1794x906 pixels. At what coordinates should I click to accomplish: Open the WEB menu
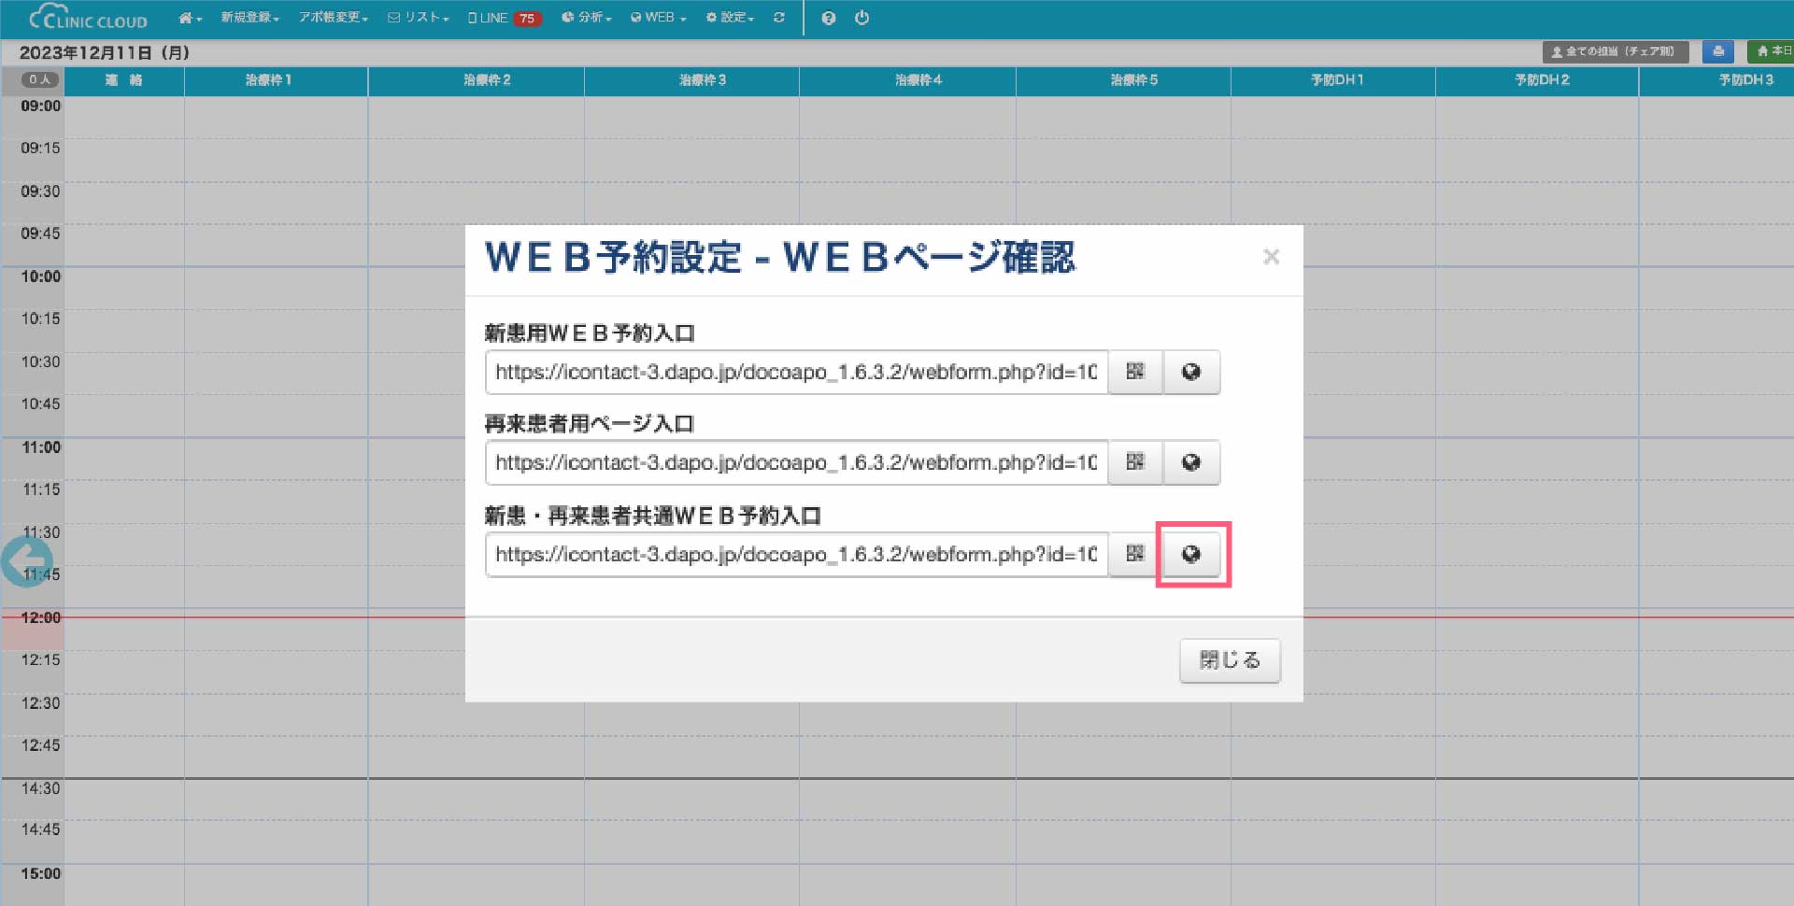(x=659, y=18)
